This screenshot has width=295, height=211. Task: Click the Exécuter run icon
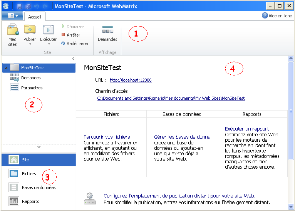(x=48, y=30)
